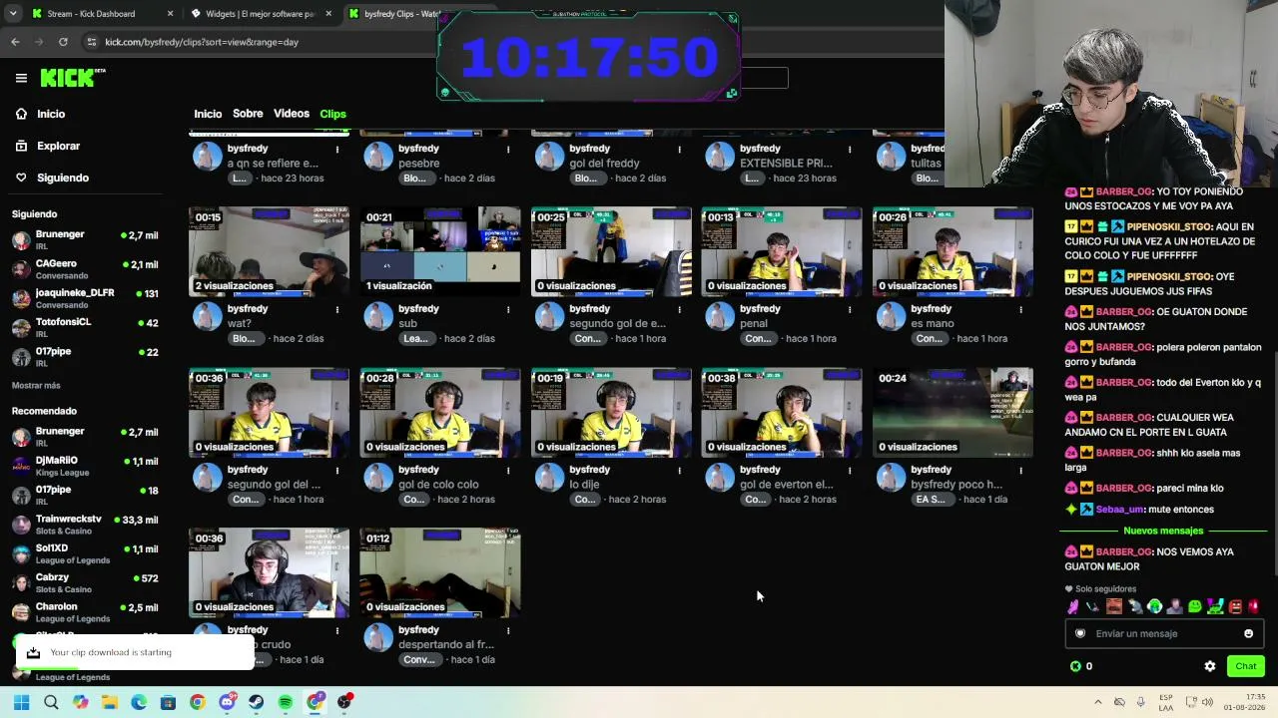Open File Explorer from the taskbar
The image size is (1278, 718).
coord(110,702)
